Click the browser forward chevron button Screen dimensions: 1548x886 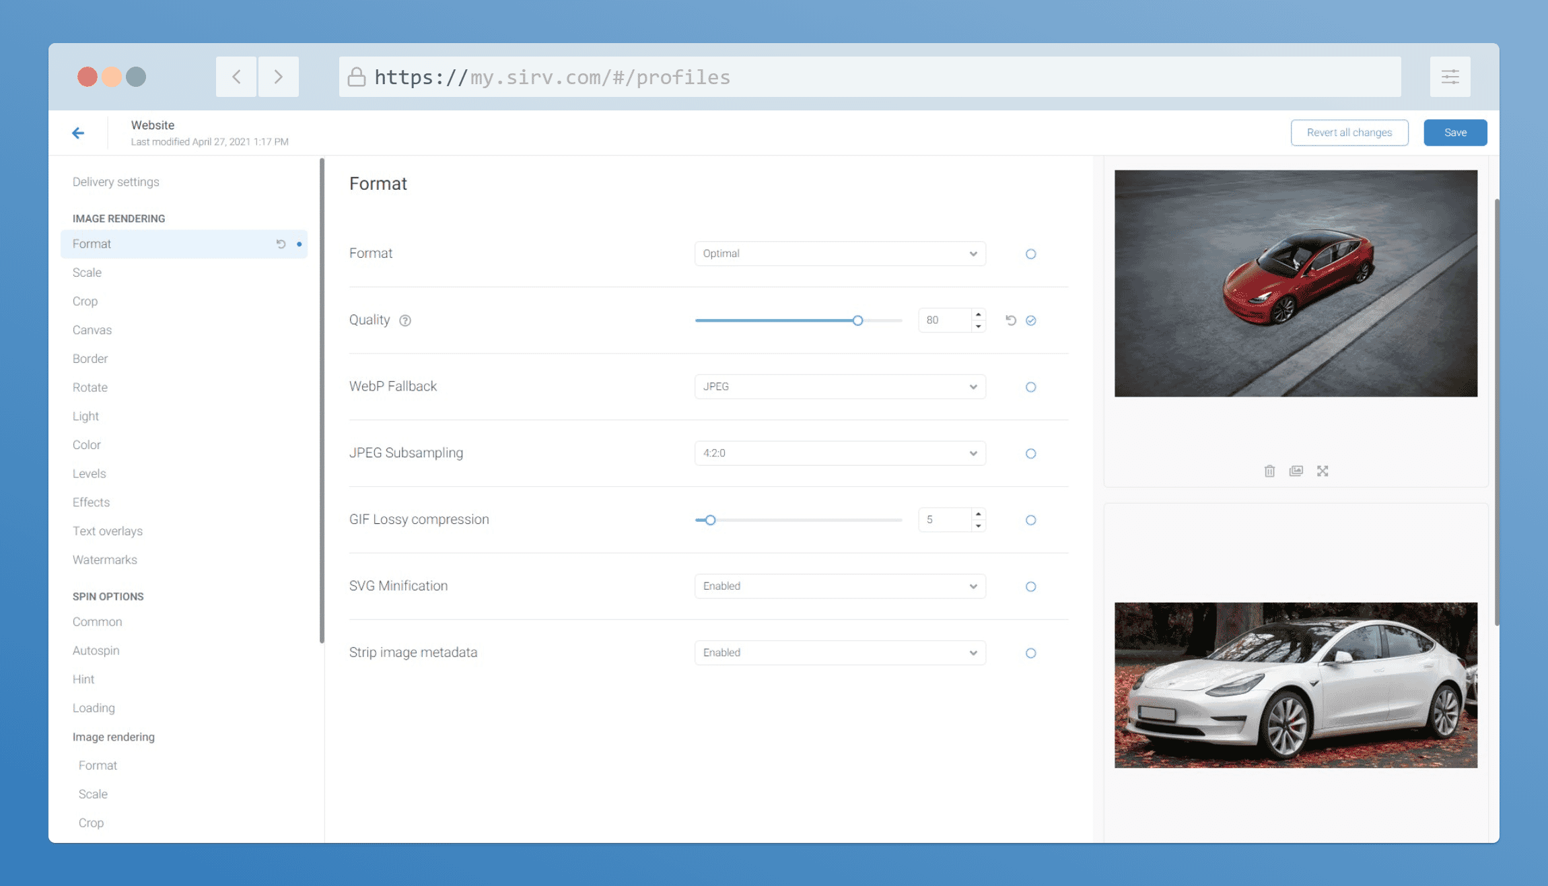pos(278,77)
